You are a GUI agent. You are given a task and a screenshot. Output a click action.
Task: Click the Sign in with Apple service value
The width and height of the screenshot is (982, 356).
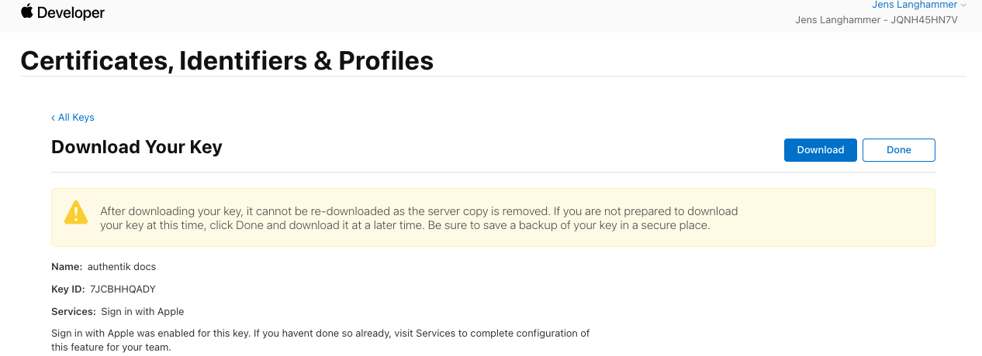143,311
